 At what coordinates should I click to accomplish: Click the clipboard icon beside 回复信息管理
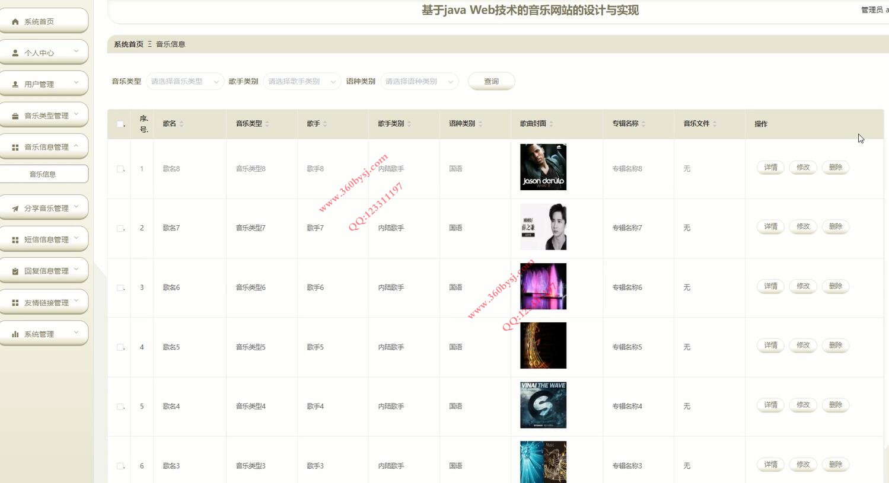tap(15, 271)
